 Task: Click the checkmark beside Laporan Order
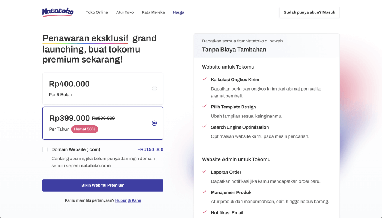click(204, 172)
